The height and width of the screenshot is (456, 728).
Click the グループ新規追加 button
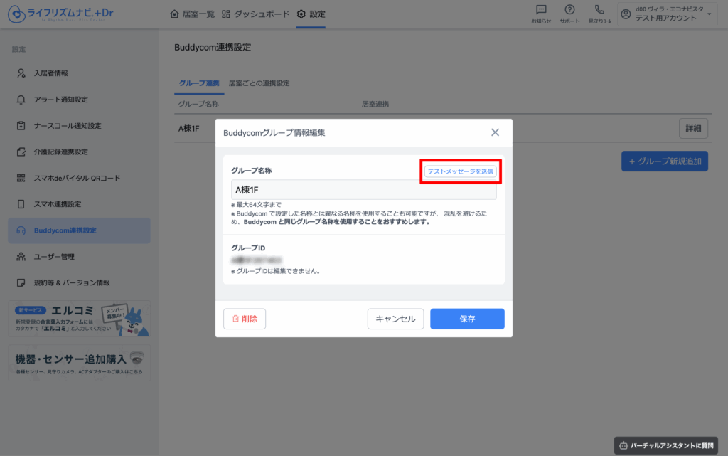(665, 161)
